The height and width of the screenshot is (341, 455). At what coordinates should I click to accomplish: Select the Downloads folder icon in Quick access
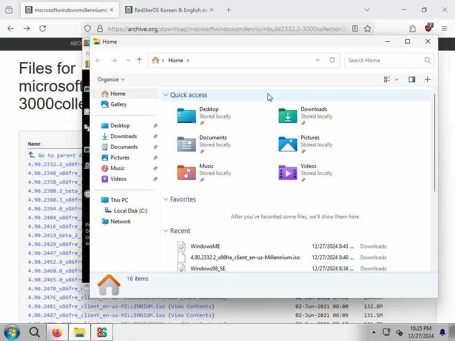[287, 116]
